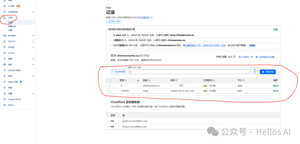The height and width of the screenshot is (144, 300).
Task: Click the 电子邮件 envelope icon
Action: click(5, 36)
